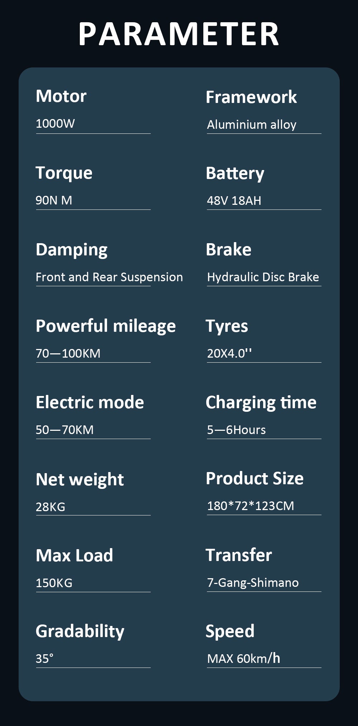The image size is (358, 726).
Task: Click the Motor label
Action: coord(61,96)
